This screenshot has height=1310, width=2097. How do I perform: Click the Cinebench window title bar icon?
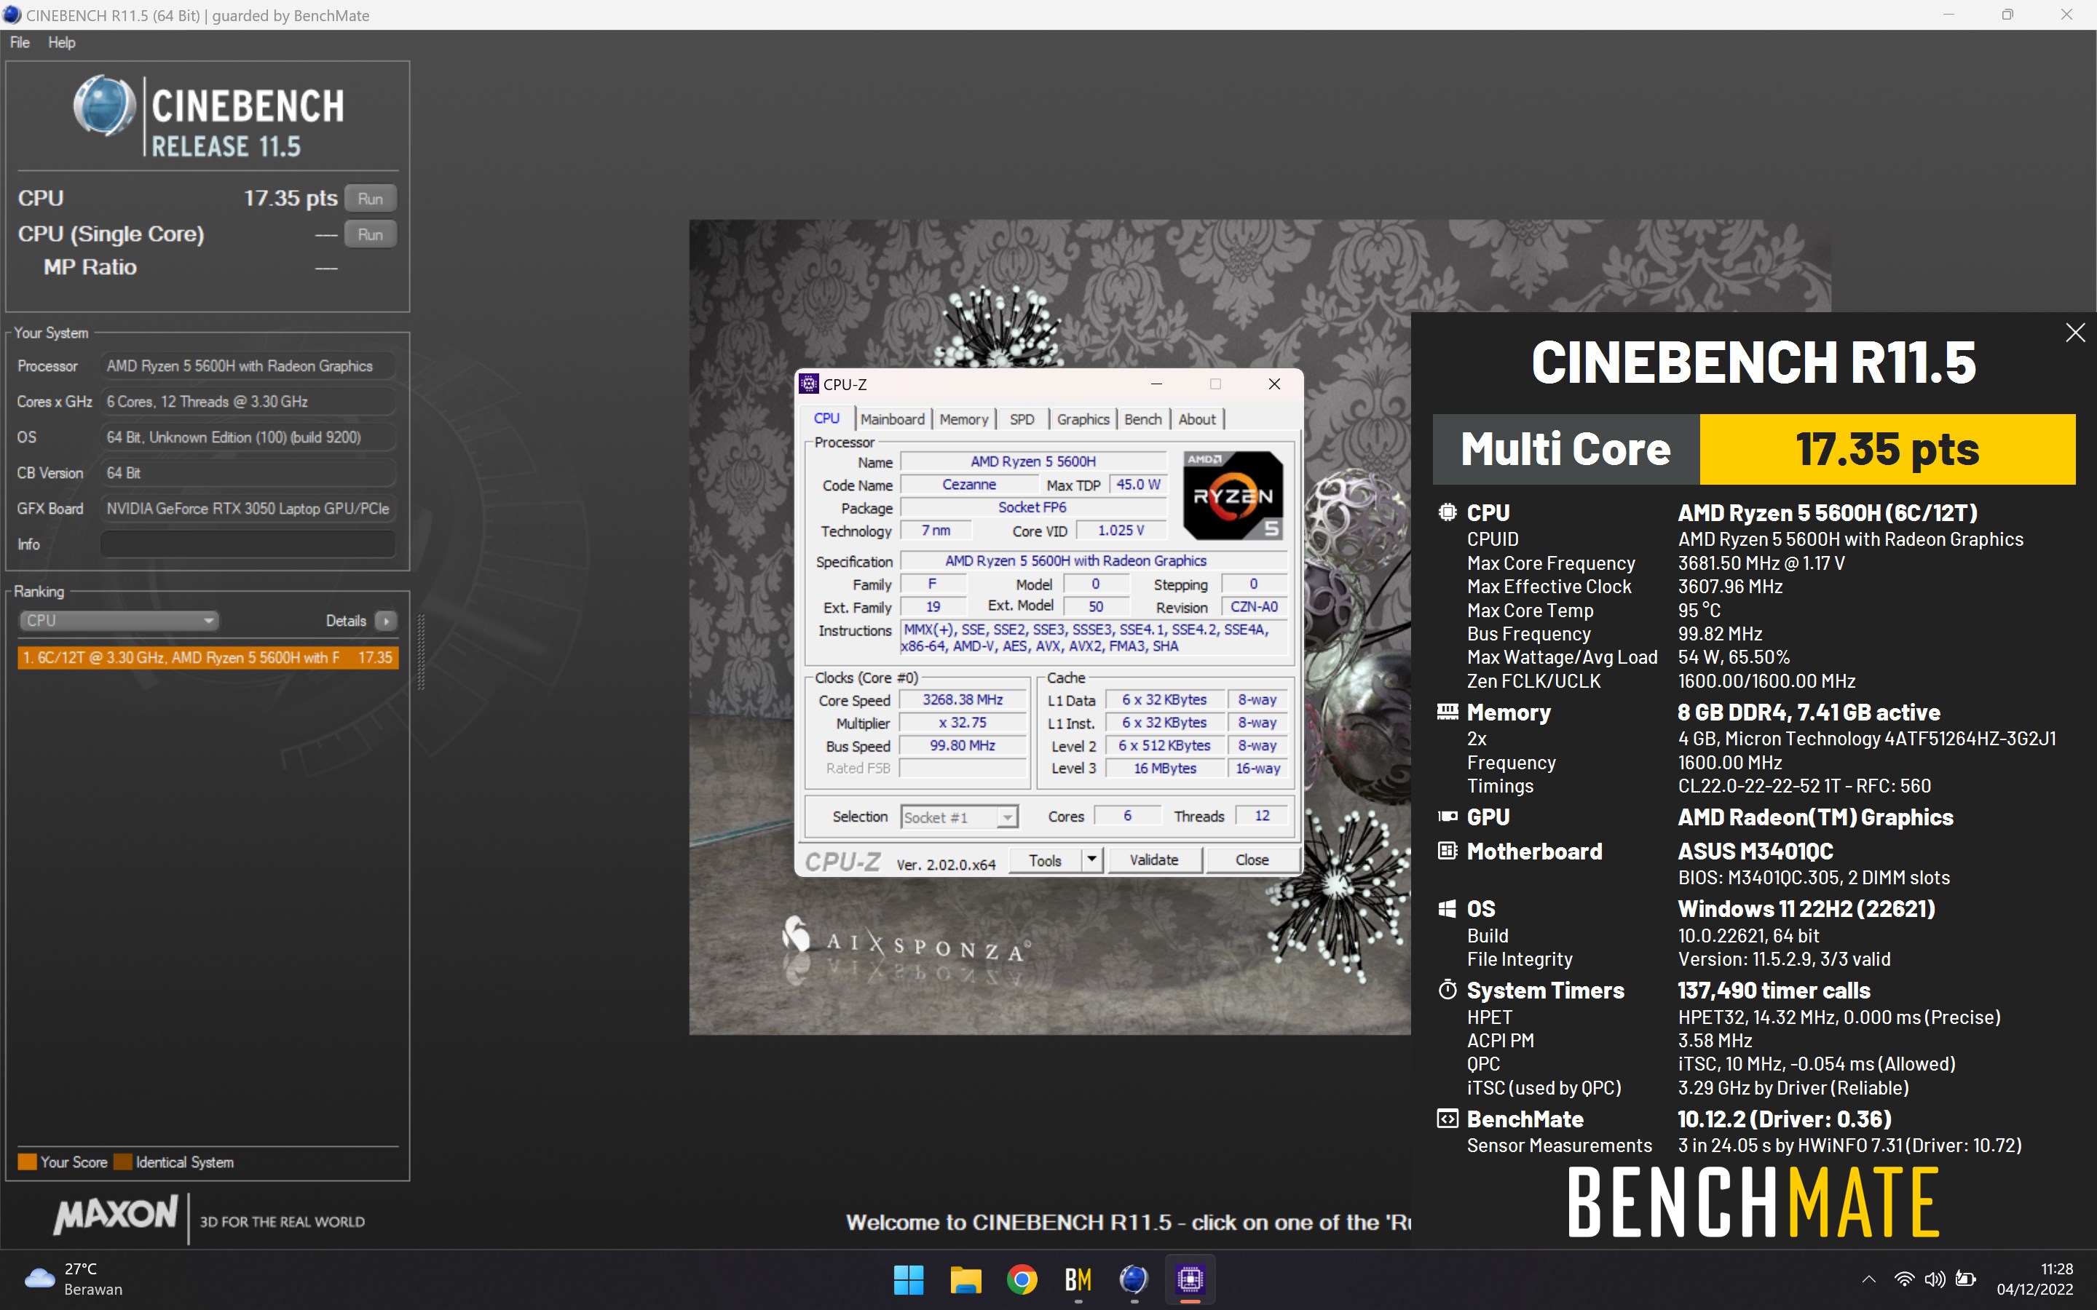(12, 15)
